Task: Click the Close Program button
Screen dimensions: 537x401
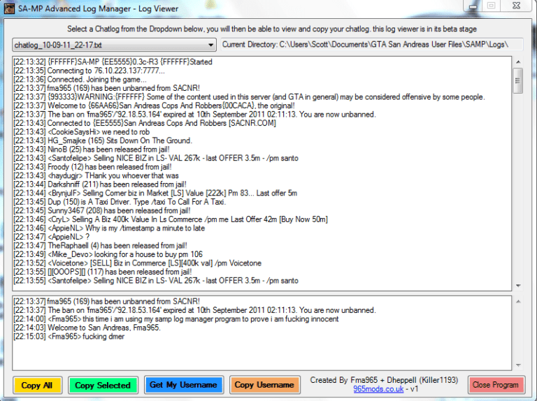Action: 496,385
